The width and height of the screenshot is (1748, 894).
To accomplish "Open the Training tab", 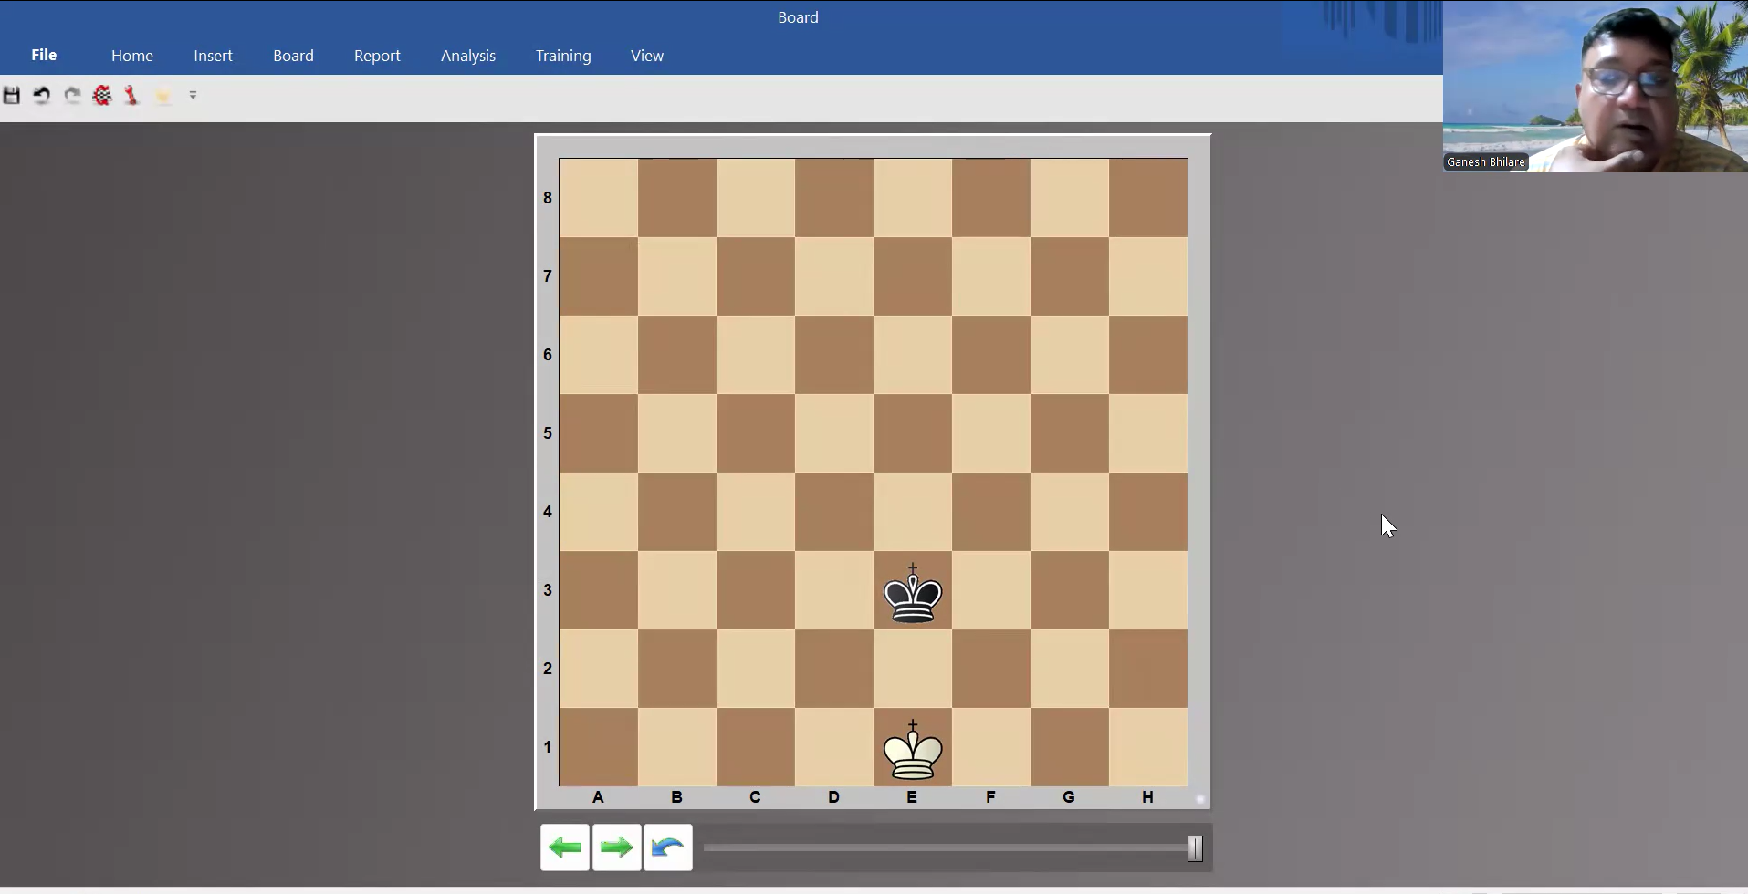I will tap(563, 56).
